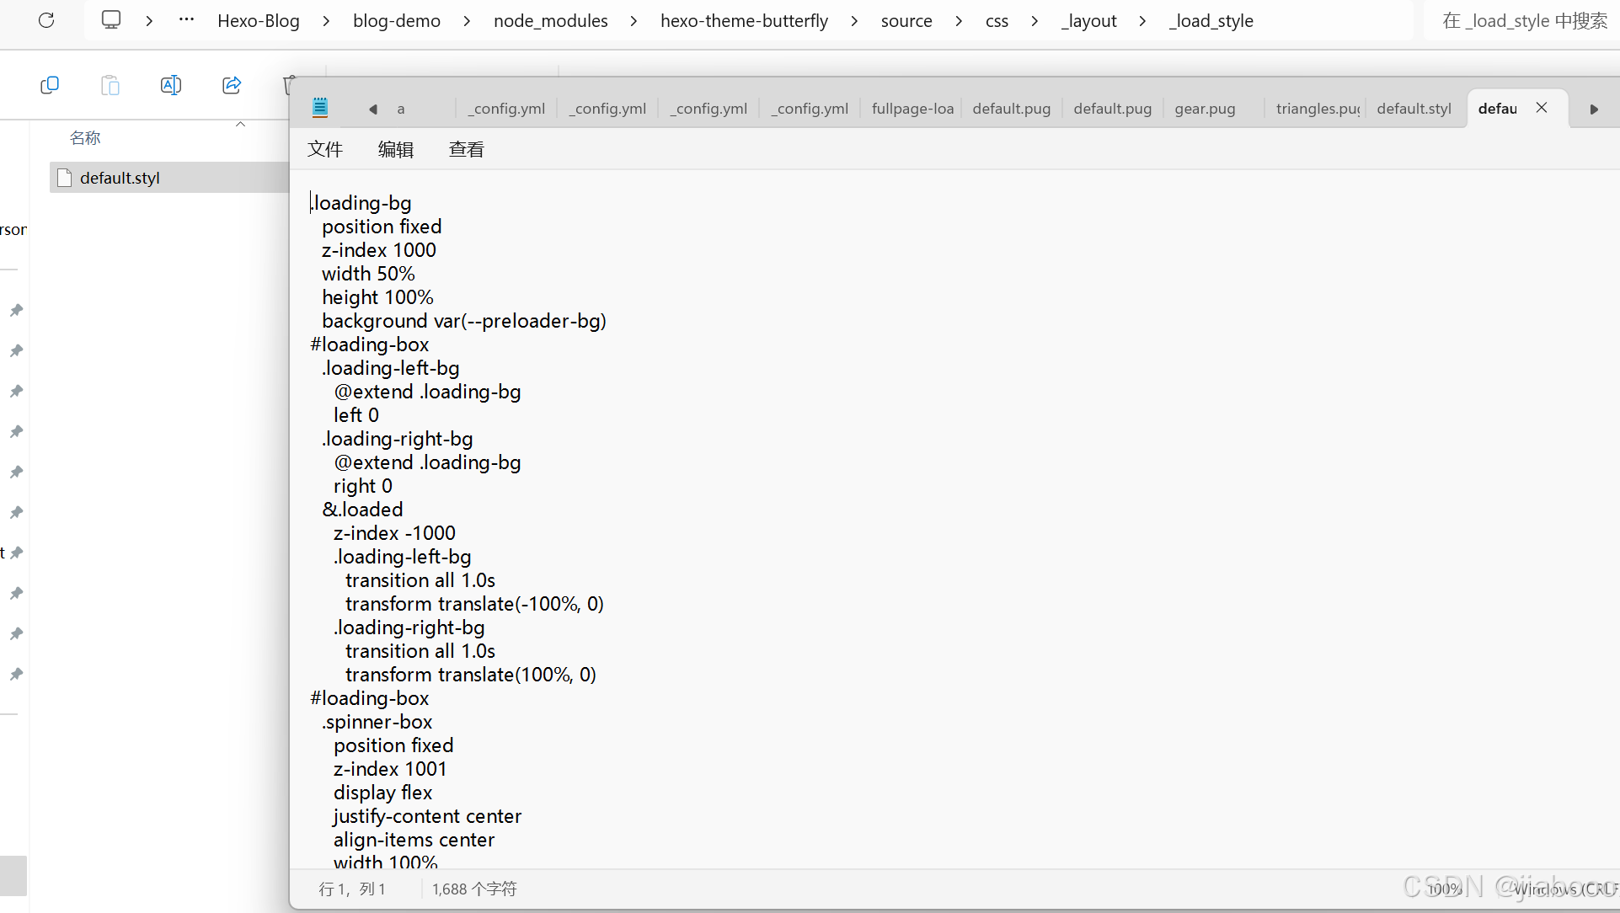Click the line 'right 0'
The width and height of the screenshot is (1620, 913).
[x=363, y=486]
